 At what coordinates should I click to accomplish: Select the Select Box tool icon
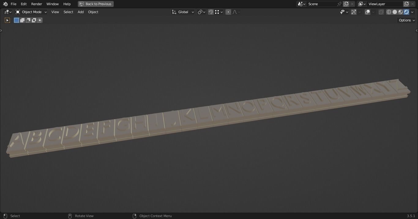[x=7, y=20]
